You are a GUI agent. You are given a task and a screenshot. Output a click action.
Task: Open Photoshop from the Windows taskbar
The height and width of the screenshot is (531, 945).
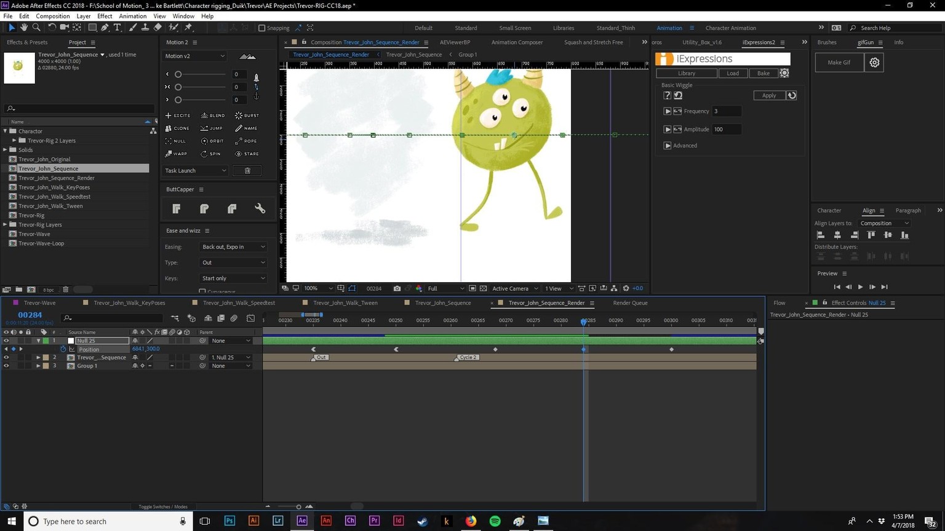pyautogui.click(x=229, y=521)
